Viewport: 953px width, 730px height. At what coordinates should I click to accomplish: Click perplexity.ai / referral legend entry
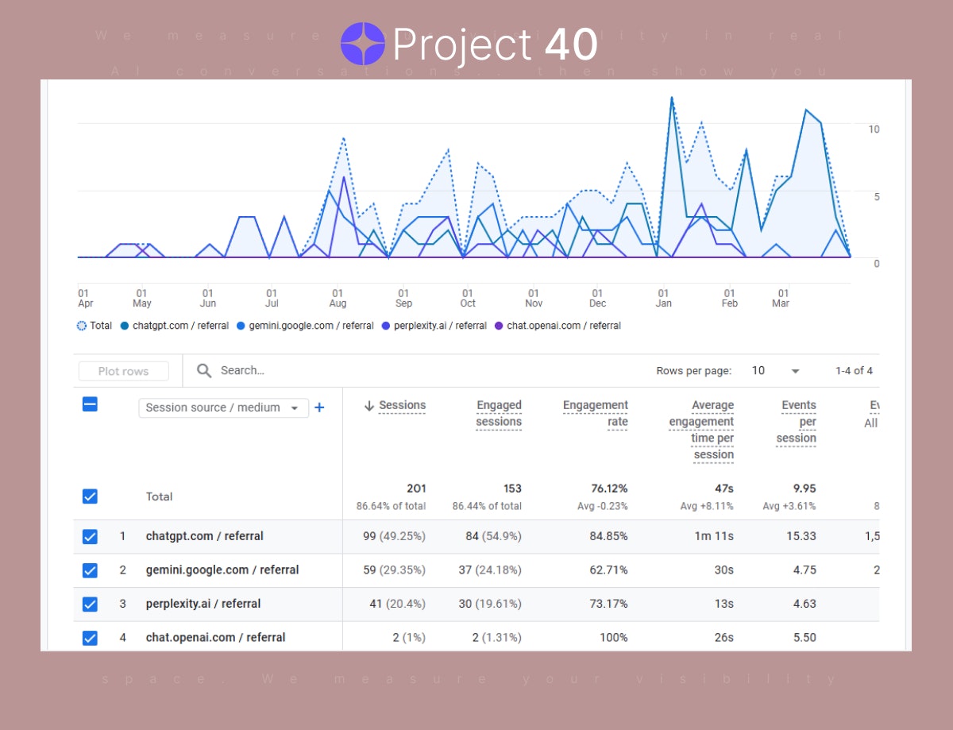(434, 326)
